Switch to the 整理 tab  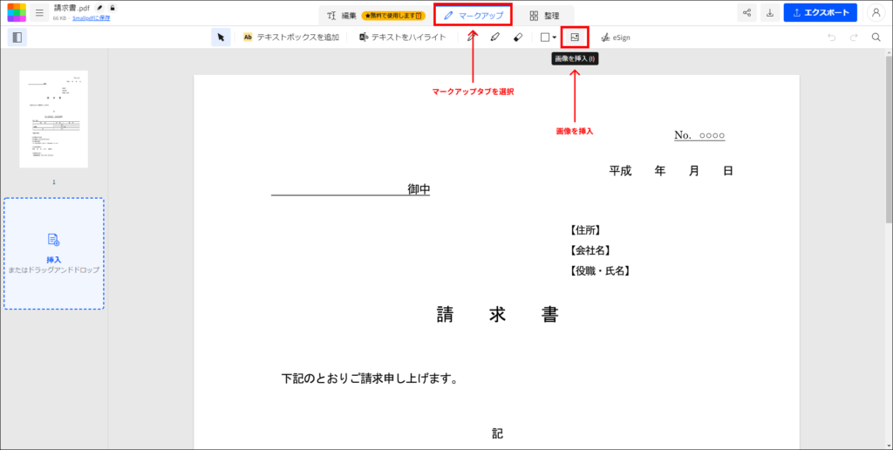544,16
